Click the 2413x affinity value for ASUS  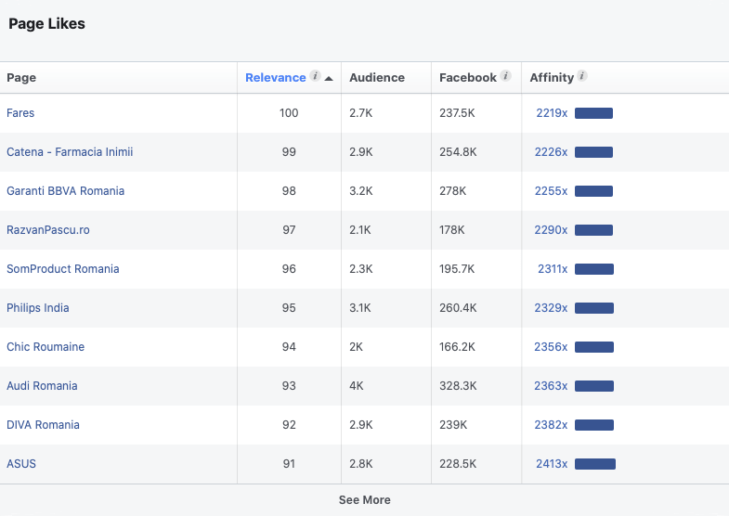[551, 464]
